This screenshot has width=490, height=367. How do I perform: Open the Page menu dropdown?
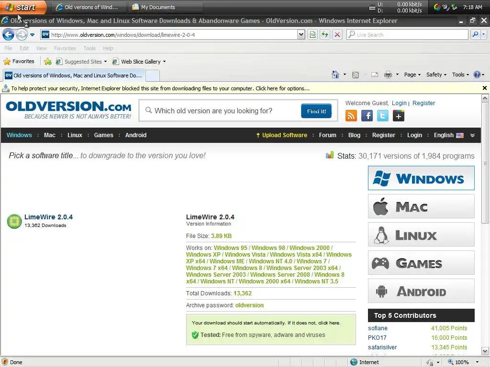412,75
